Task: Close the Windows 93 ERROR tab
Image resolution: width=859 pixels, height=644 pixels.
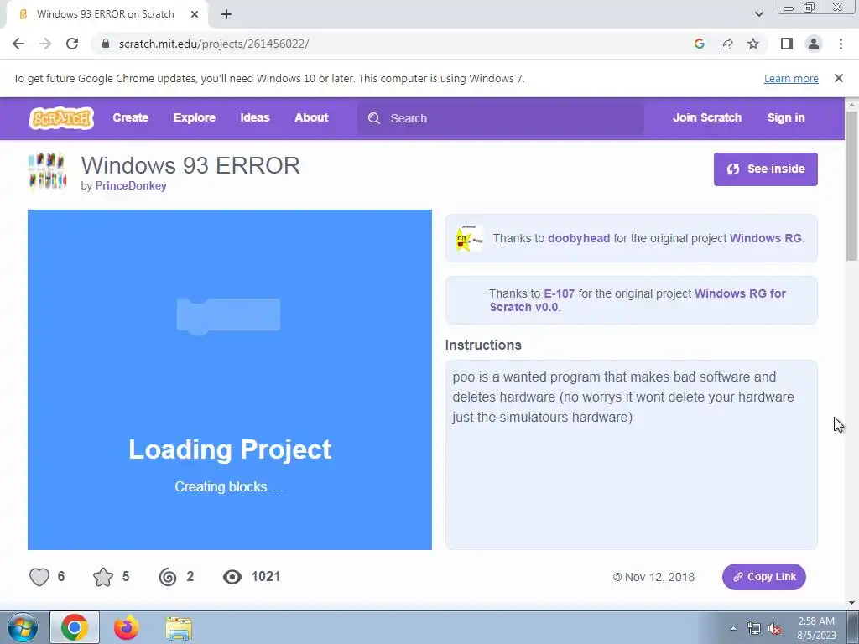Action: (195, 14)
